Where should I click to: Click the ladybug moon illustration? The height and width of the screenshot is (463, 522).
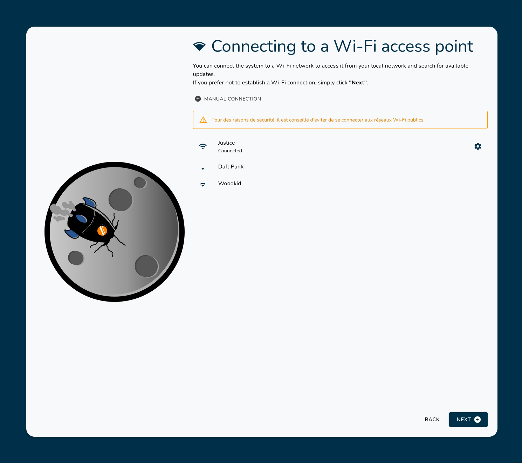click(x=114, y=231)
